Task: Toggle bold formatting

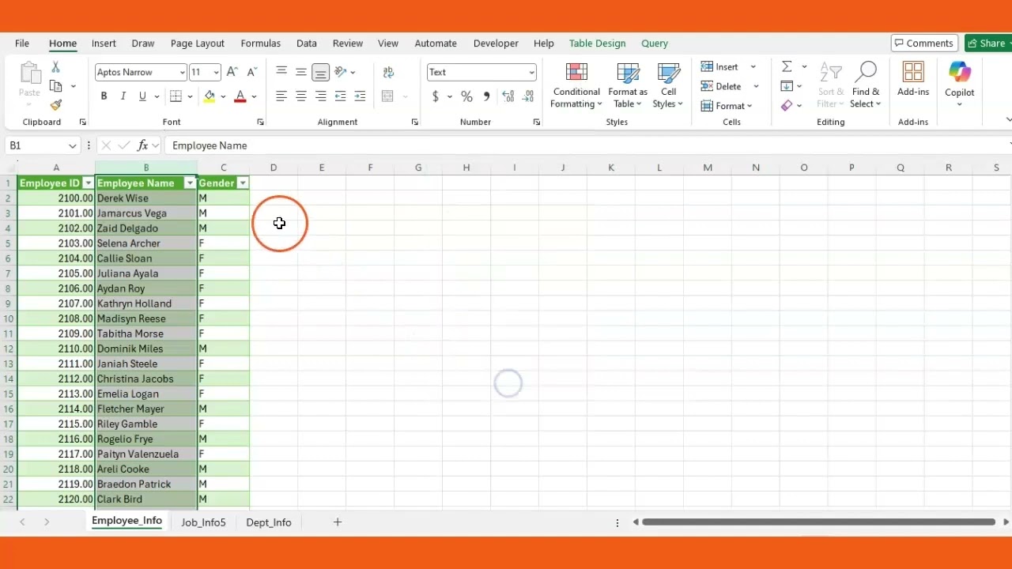Action: click(x=104, y=96)
